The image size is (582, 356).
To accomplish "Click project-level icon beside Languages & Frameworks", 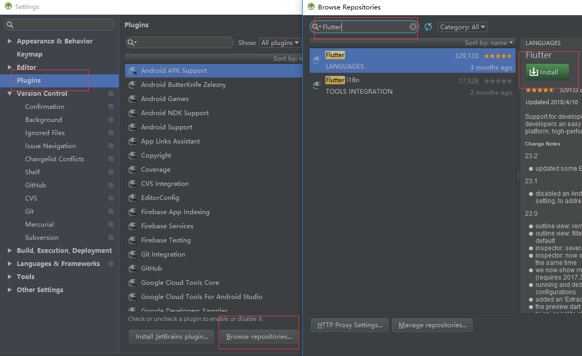I will coord(111,263).
